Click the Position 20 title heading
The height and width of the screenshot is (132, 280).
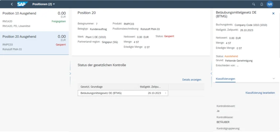click(x=87, y=13)
